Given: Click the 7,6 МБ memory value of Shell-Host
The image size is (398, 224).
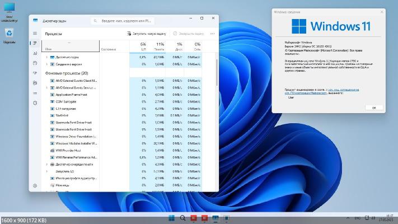Looking at the screenshot, I should (x=160, y=115).
